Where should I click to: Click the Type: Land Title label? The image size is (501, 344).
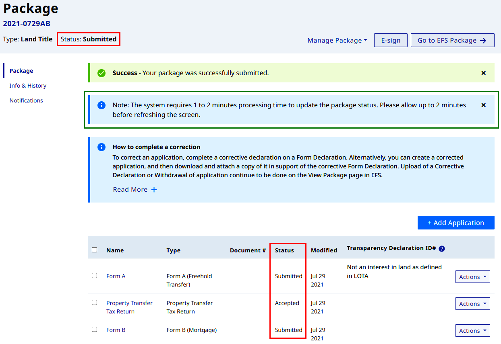pos(28,39)
